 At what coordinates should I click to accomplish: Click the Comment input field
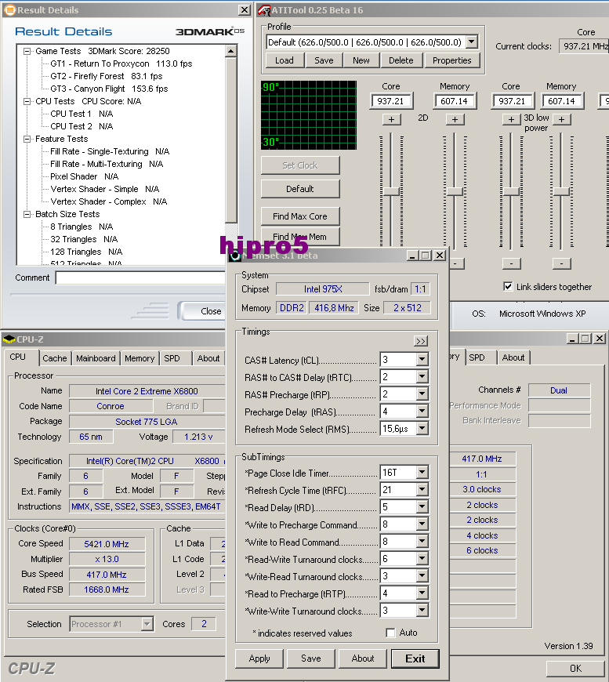[140, 278]
